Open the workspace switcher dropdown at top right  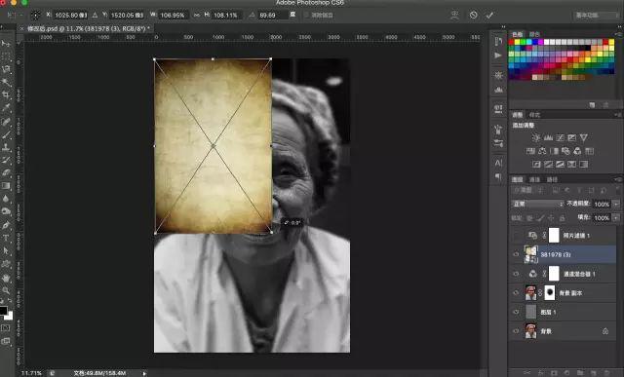(x=596, y=16)
